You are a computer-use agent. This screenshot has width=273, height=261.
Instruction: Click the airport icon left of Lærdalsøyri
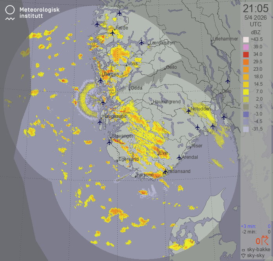click(142, 42)
